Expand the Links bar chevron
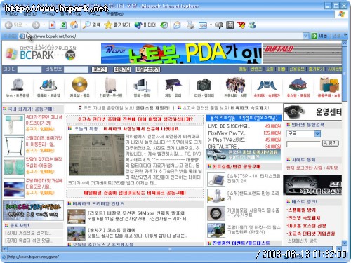 [345, 36]
